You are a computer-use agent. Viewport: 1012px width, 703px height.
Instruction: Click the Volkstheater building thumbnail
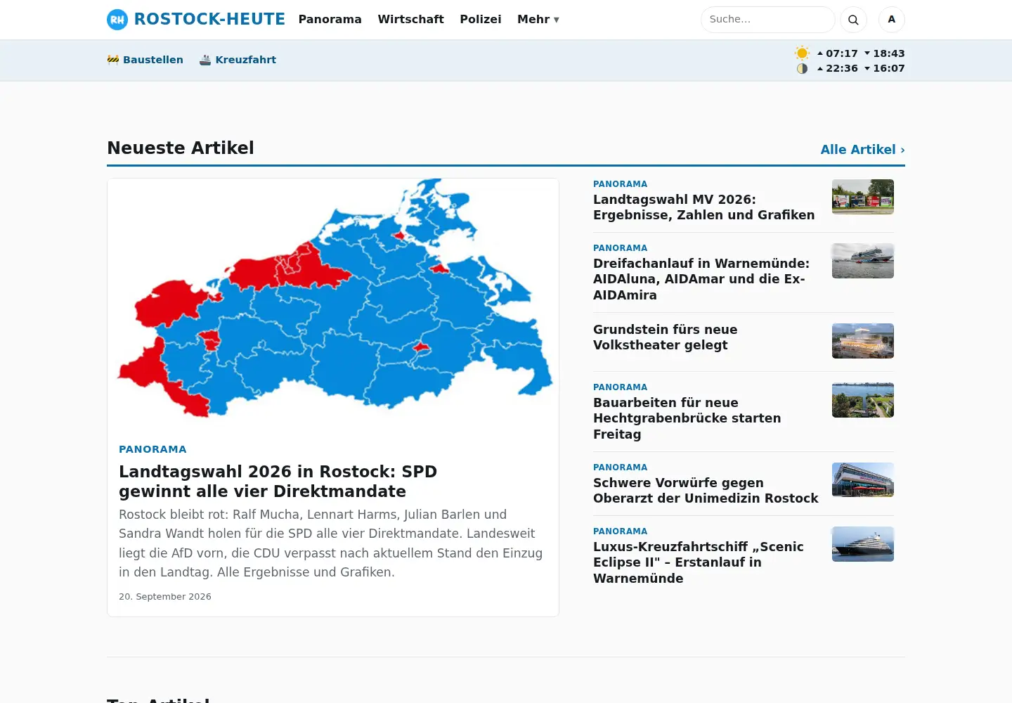(863, 341)
